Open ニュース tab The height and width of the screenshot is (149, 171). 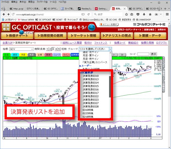pos(57,55)
